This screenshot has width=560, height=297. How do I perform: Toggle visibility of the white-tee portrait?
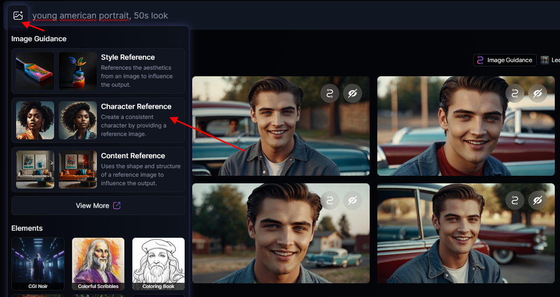[x=353, y=93]
